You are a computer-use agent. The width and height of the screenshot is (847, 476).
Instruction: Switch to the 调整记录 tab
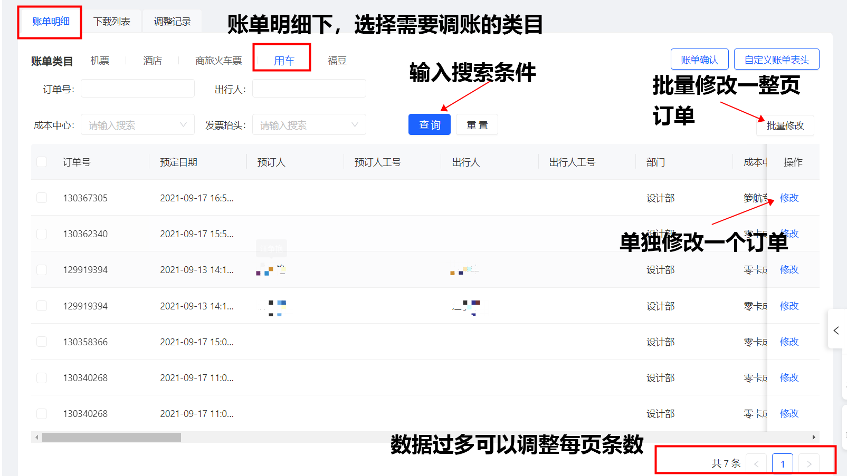(173, 22)
